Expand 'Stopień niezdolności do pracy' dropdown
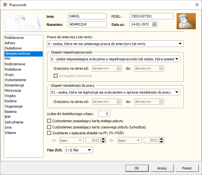Screen dimensions: 202x175 (x=177, y=92)
